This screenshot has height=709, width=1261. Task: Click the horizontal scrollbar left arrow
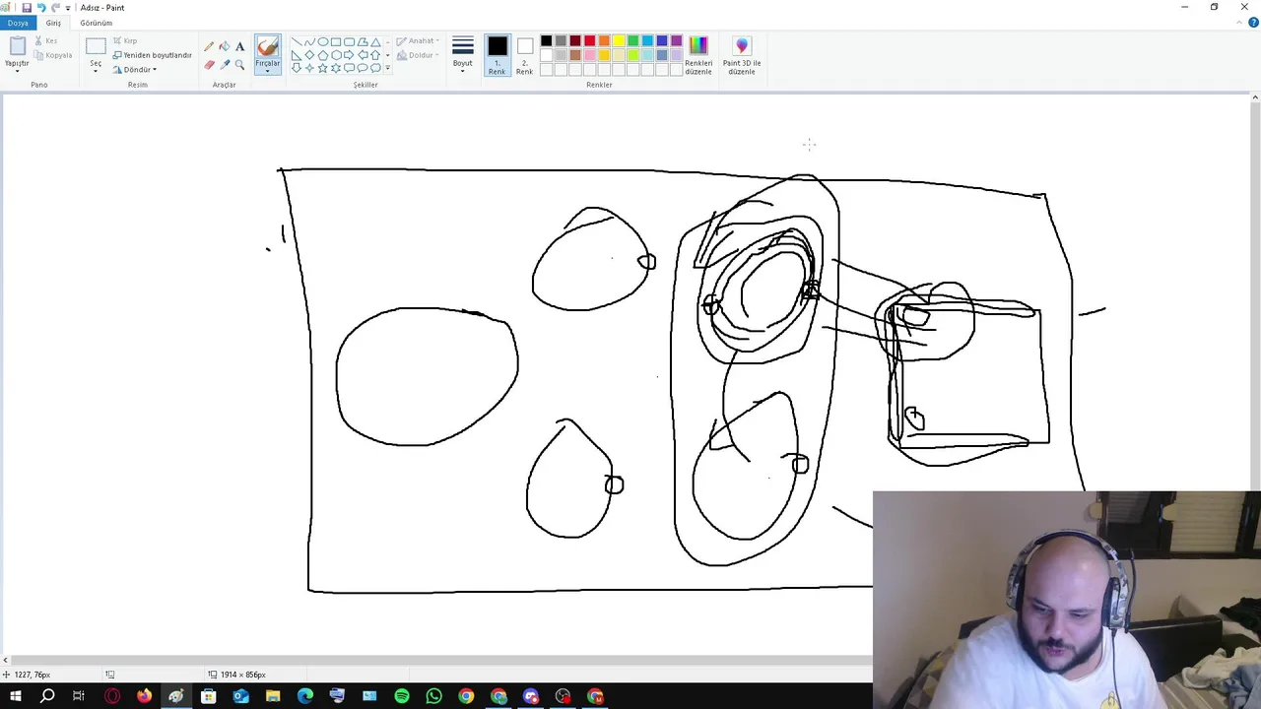[5, 661]
